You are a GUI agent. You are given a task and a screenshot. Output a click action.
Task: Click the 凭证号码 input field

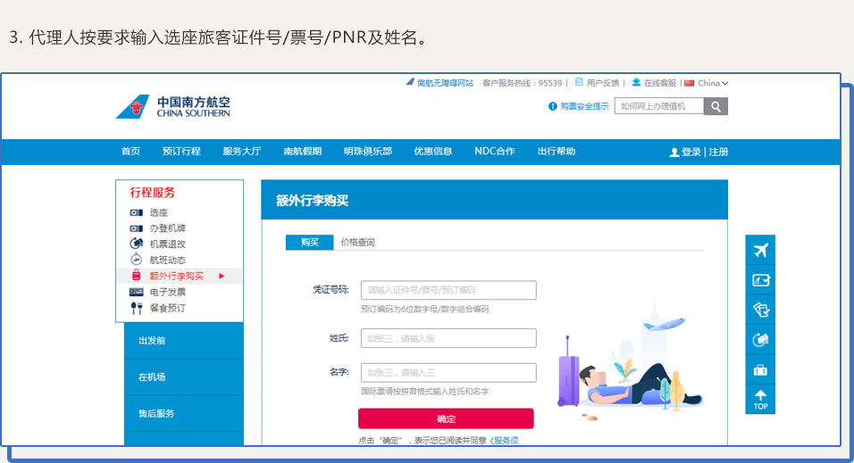(448, 291)
